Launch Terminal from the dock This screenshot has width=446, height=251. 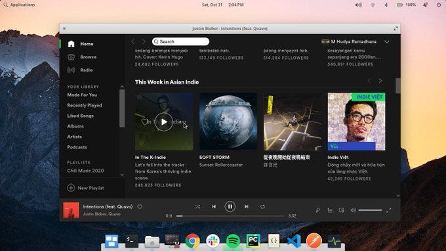(132, 240)
